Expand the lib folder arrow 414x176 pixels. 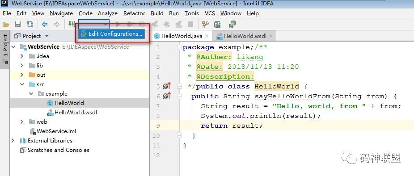pyautogui.click(x=22, y=65)
